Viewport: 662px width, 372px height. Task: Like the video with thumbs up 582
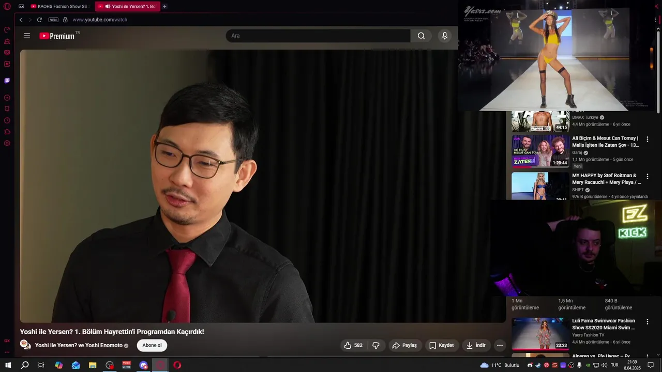point(353,345)
